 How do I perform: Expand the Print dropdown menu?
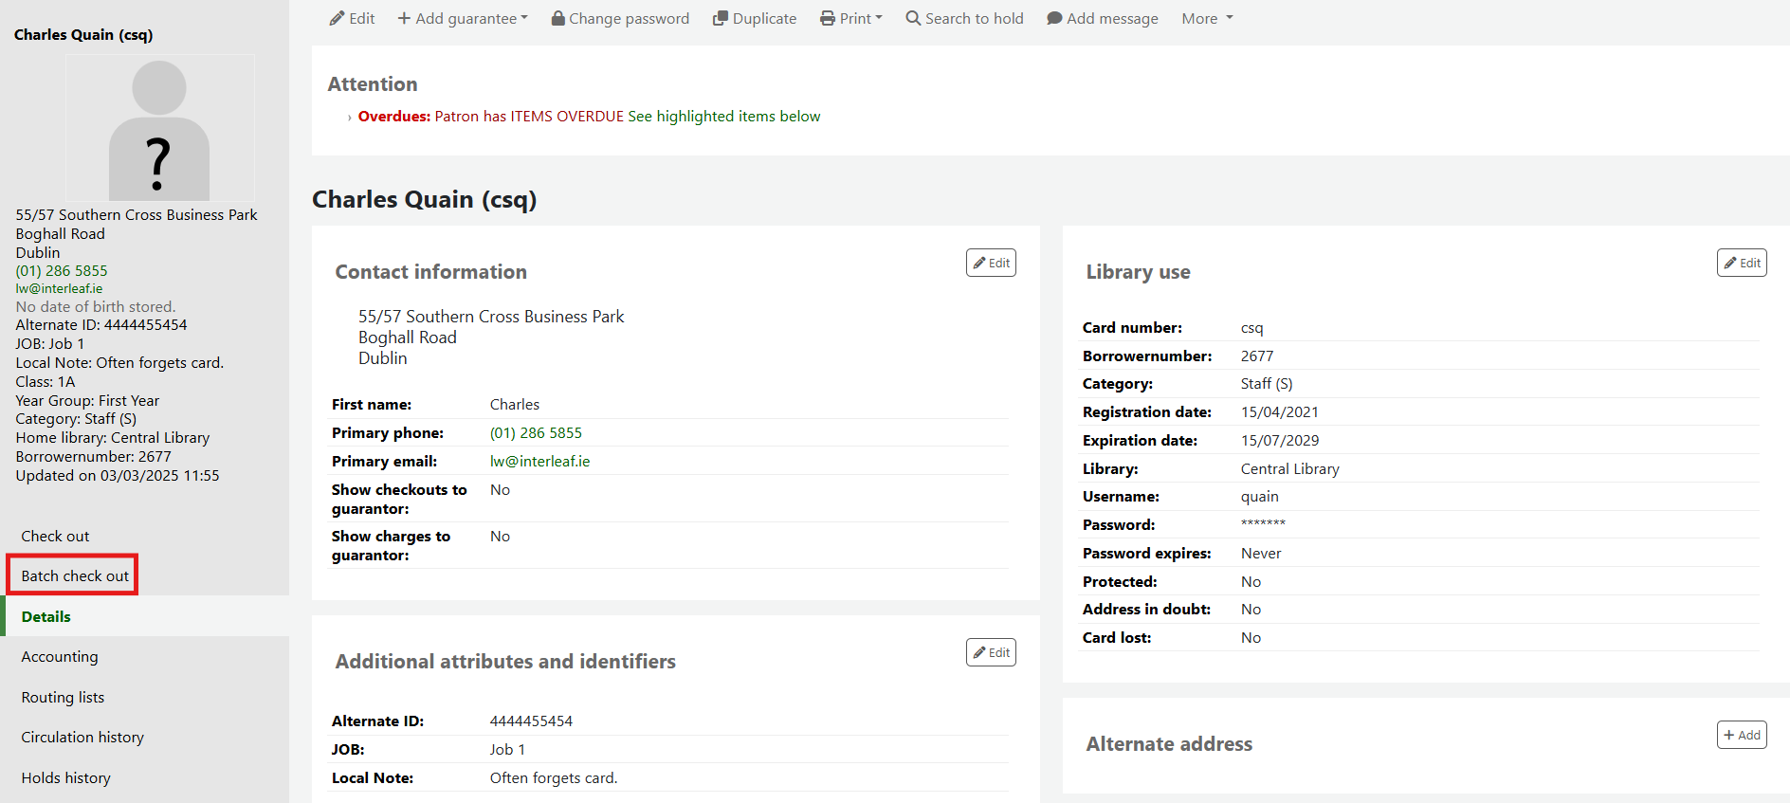[851, 19]
